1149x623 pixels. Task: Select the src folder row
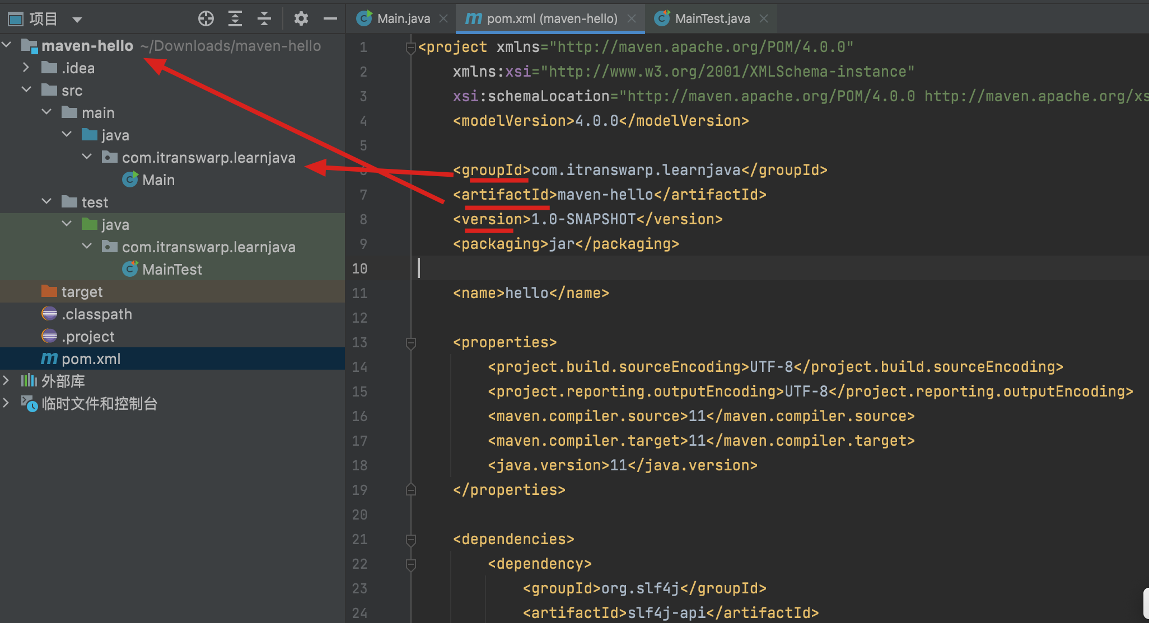172,90
